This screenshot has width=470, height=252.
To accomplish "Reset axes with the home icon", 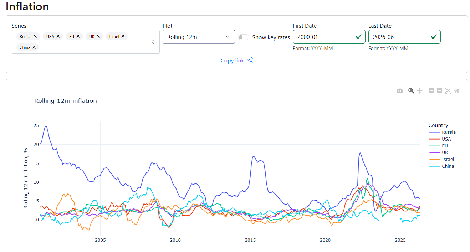I will coord(457,91).
